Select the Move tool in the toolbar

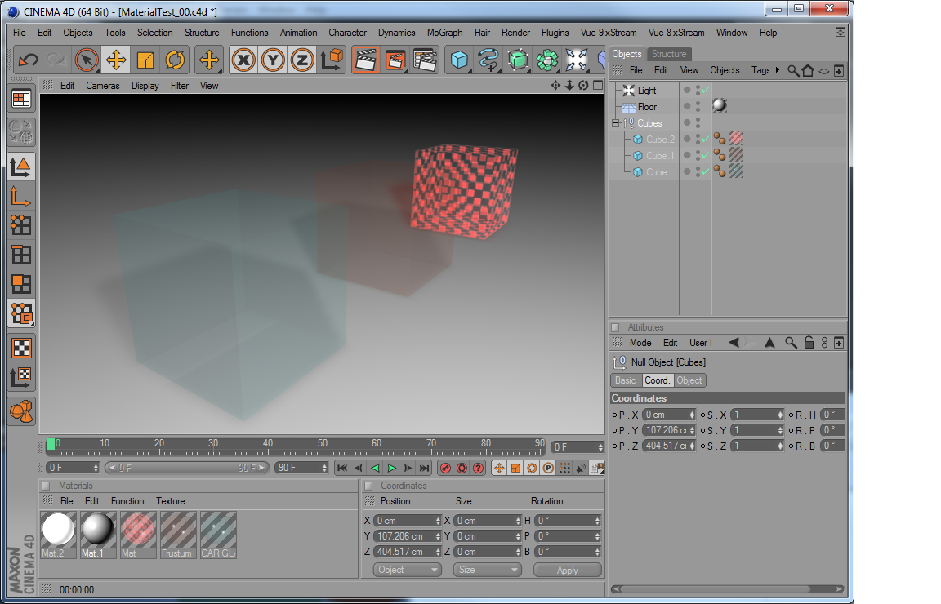(x=117, y=60)
